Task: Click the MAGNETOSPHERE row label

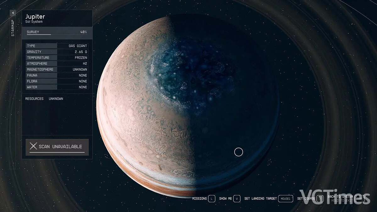Action: point(40,69)
